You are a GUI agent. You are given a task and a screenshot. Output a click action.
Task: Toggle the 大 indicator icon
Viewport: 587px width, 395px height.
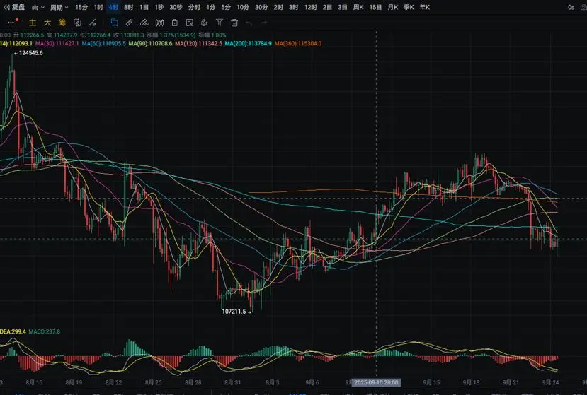point(47,23)
